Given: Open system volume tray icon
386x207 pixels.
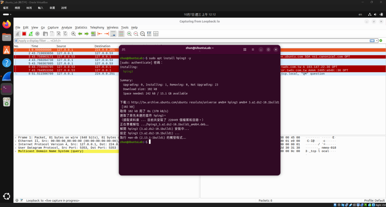Looking at the screenshot, I should point(375,15).
